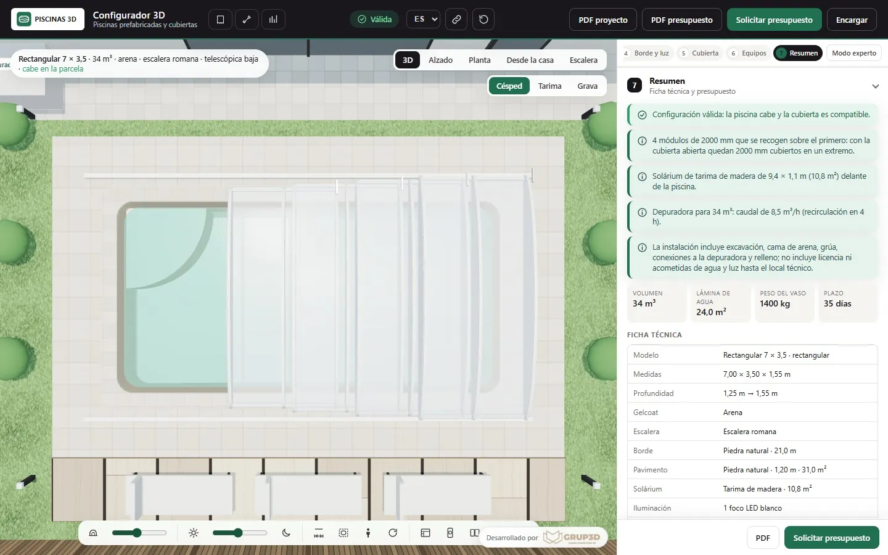Select Césped ground surface
The image size is (888, 555).
(509, 86)
